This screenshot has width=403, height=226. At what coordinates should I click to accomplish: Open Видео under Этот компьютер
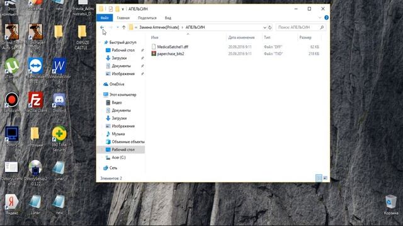coord(116,102)
